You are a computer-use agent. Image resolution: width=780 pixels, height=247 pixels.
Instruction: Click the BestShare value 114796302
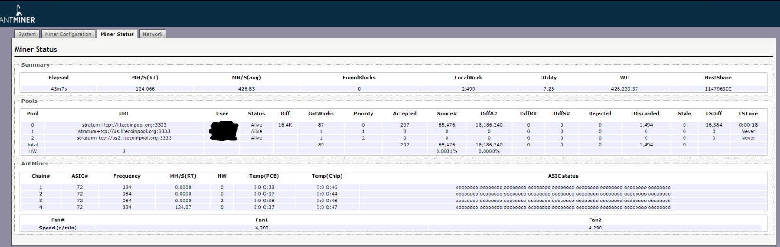(718, 89)
